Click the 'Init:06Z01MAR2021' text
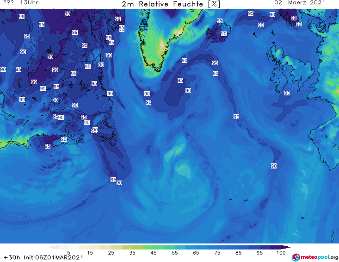Viewport: 339px width, 262px height. 53,257
